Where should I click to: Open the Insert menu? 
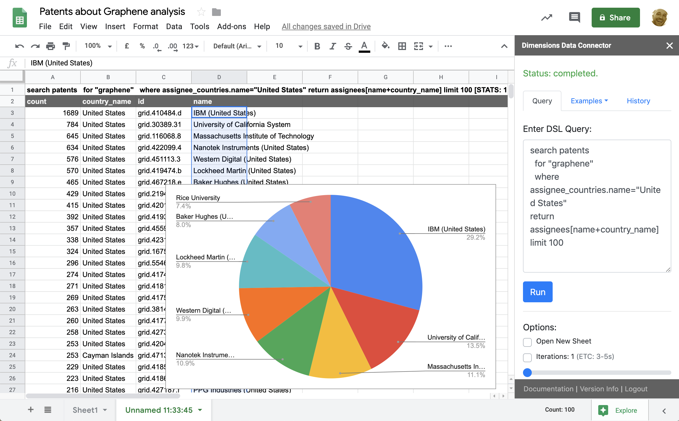[115, 26]
